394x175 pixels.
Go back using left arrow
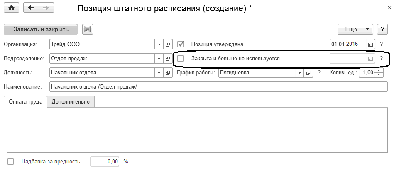point(32,8)
